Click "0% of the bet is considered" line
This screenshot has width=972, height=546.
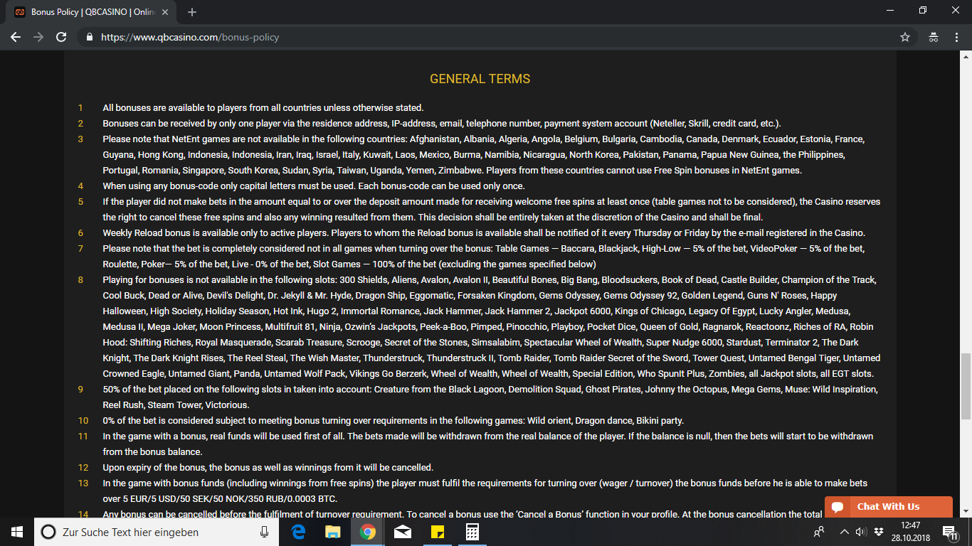pyautogui.click(x=393, y=421)
